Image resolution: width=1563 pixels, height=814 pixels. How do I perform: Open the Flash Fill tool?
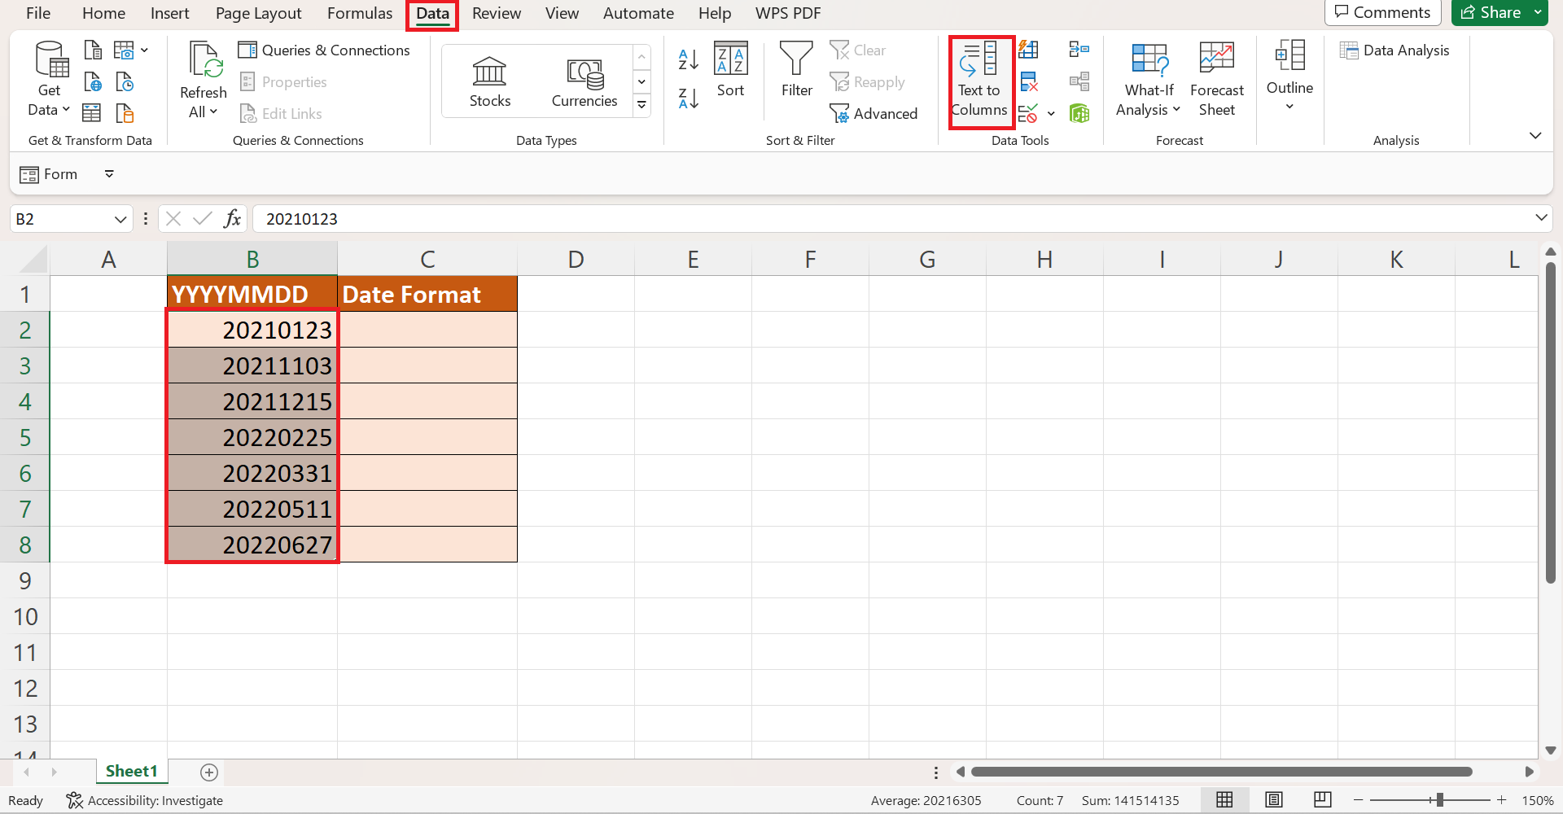pos(1029,50)
